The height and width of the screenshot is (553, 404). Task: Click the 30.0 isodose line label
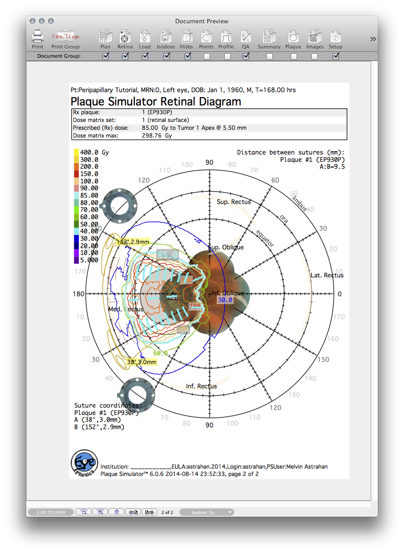[225, 300]
